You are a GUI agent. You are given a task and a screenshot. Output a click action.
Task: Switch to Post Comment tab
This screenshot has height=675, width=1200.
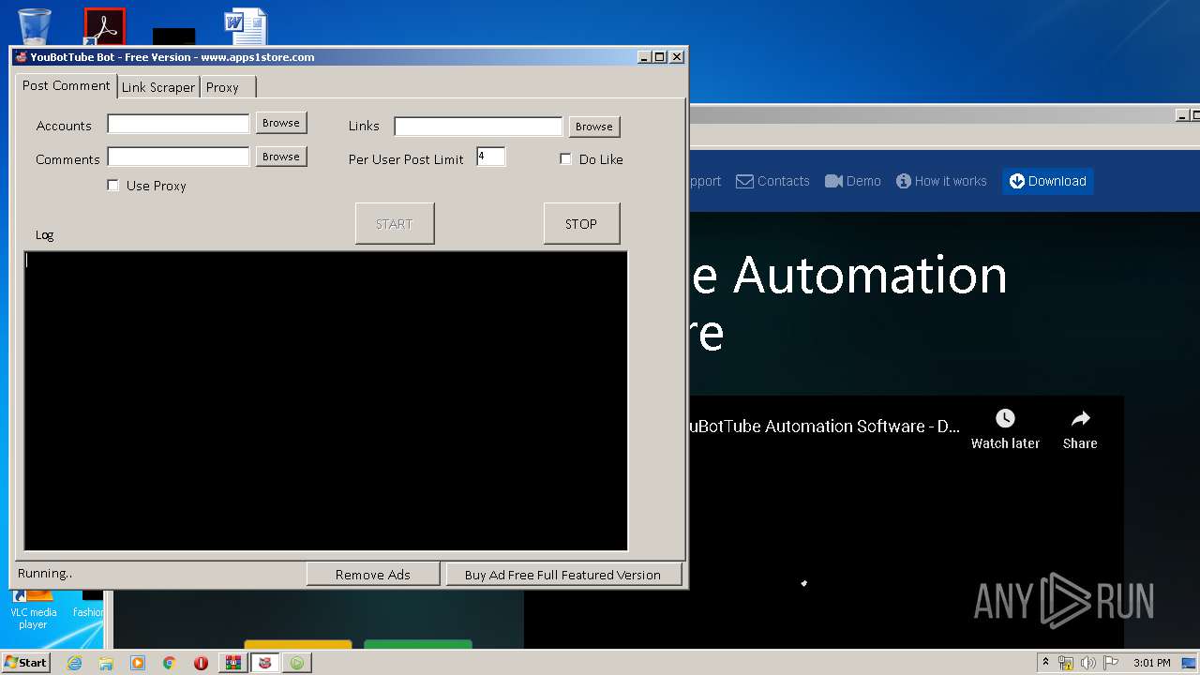[67, 85]
